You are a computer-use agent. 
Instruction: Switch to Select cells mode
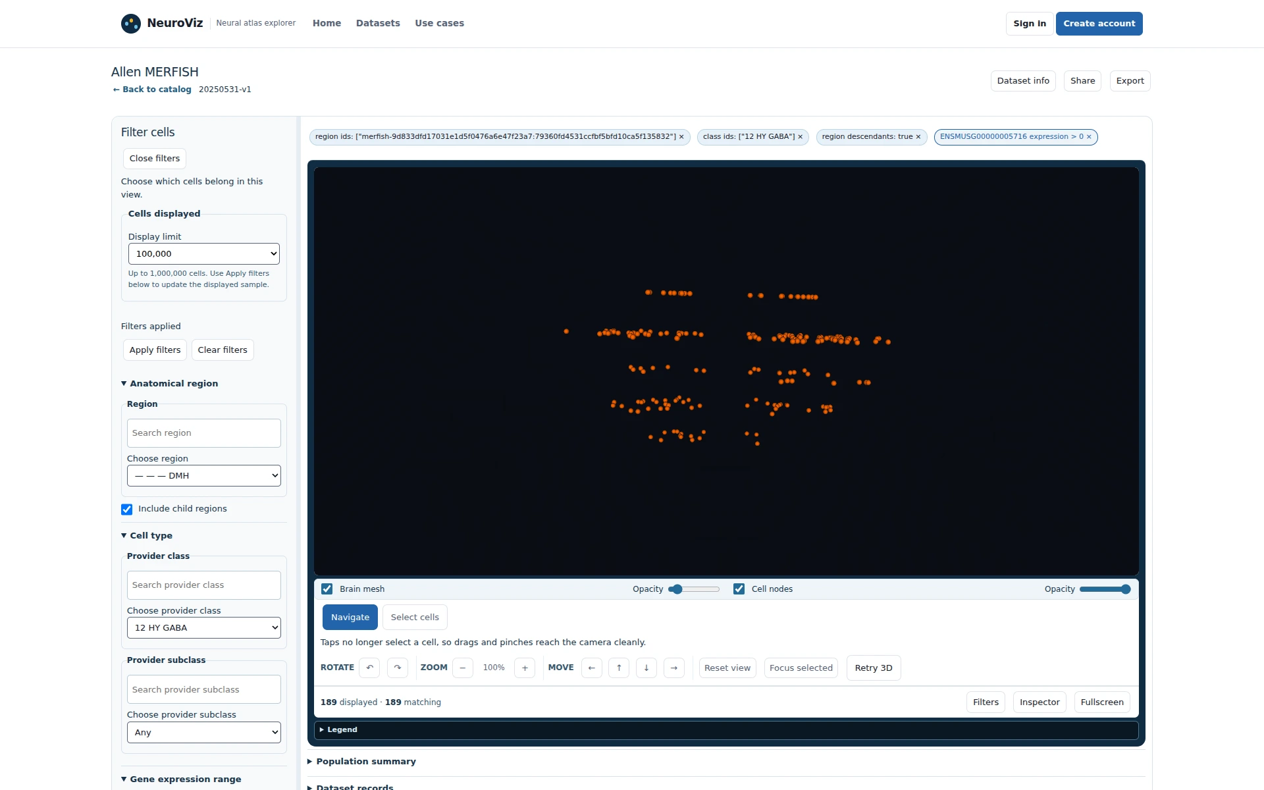[x=415, y=617]
